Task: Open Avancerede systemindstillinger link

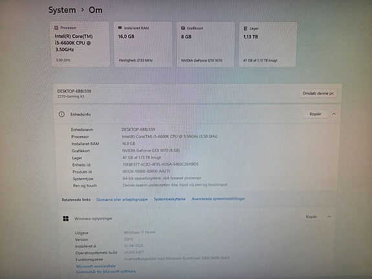Action: tap(218, 199)
